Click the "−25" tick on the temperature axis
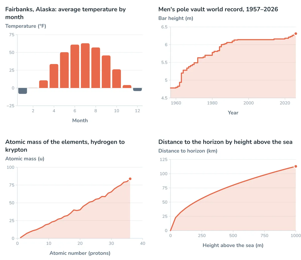This screenshot has width=301, height=260. (11, 106)
